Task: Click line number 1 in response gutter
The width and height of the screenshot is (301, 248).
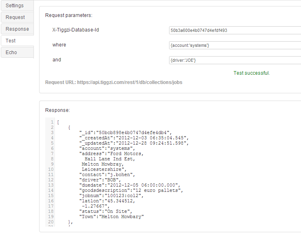Action: tap(52, 122)
